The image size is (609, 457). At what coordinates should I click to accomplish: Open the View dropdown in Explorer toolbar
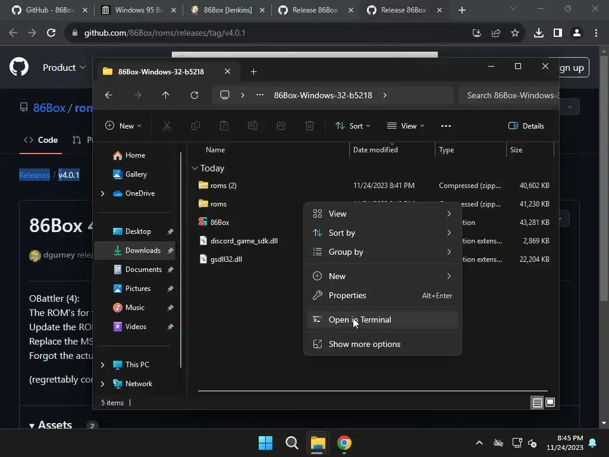(406, 126)
